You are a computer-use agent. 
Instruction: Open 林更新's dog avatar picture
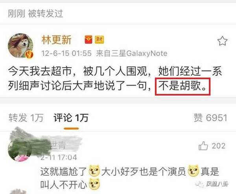point(20,46)
